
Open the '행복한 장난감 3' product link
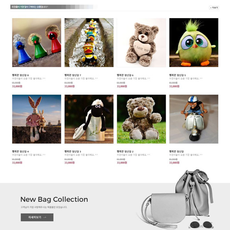[x=73, y=151]
